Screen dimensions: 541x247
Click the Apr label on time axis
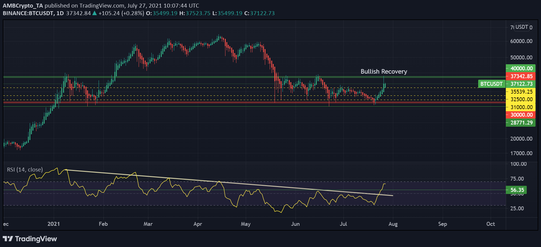[198, 224]
